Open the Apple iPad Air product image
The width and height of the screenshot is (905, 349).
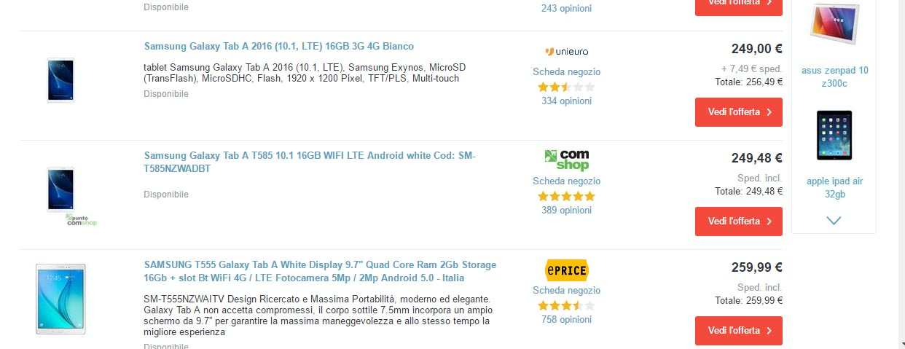pyautogui.click(x=834, y=136)
